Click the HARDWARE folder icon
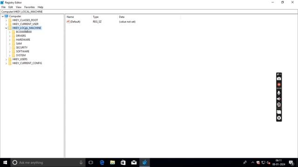298x167 pixels. coord(14,40)
